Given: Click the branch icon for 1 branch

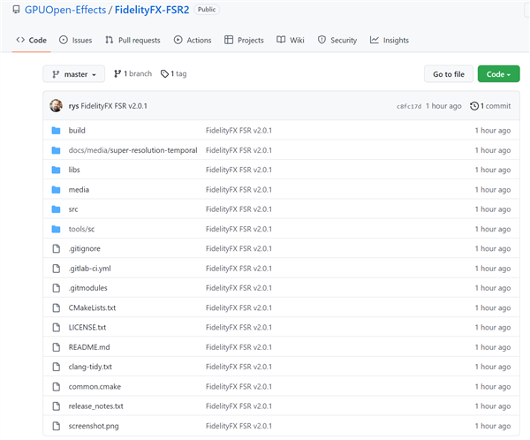Looking at the screenshot, I should coord(117,74).
